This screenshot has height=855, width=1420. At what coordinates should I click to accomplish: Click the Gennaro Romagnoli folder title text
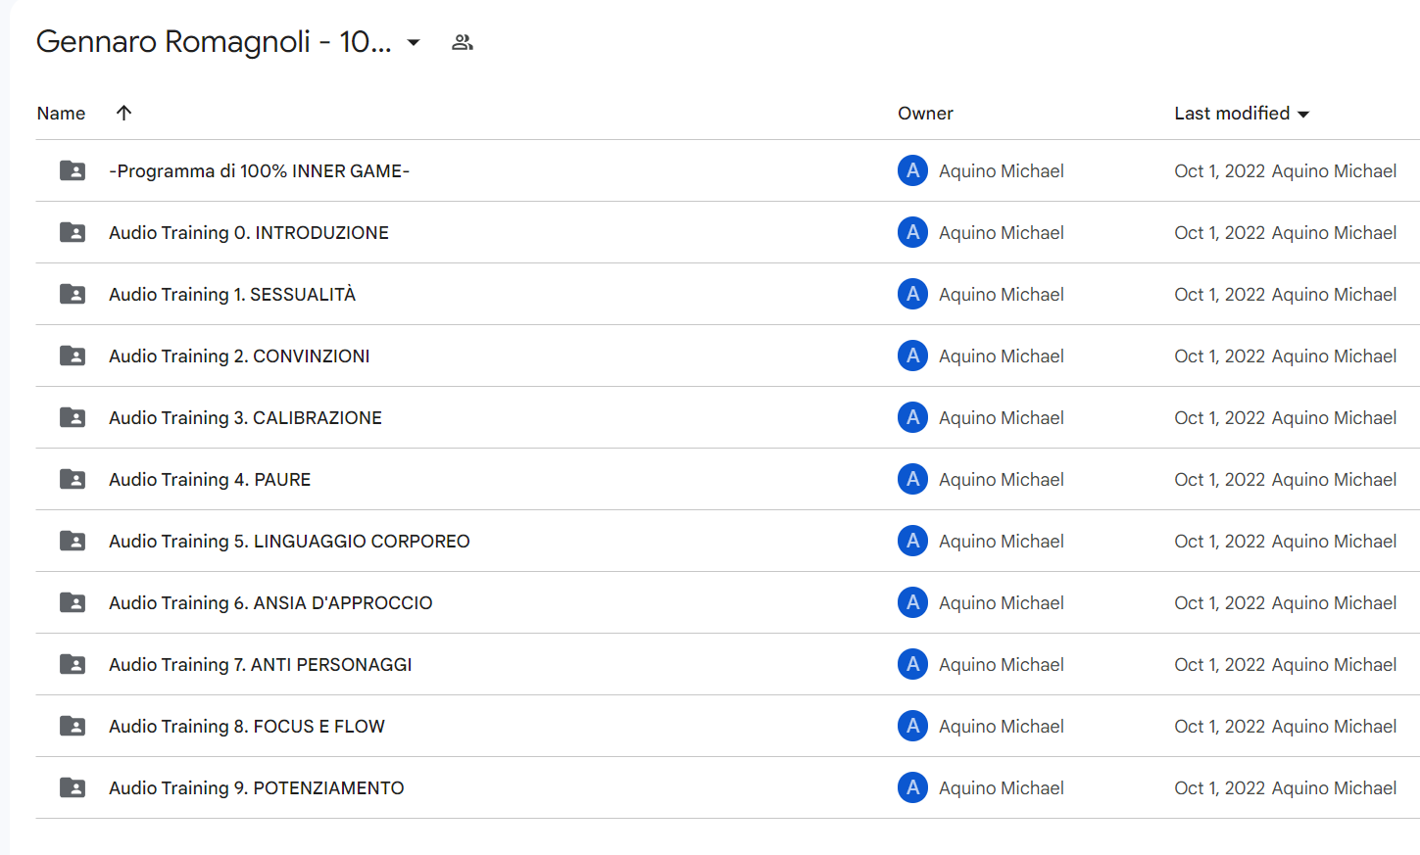coord(214,42)
